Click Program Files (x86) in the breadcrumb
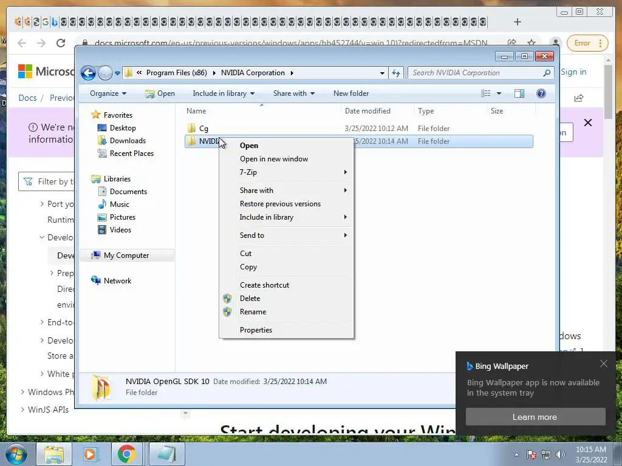This screenshot has height=466, width=622. coord(177,73)
